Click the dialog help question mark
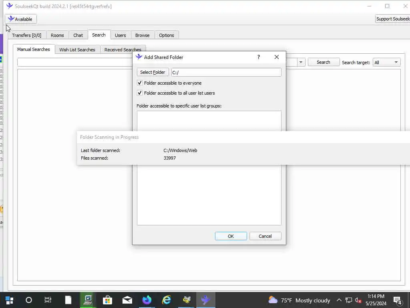The width and height of the screenshot is (410, 308). click(258, 57)
